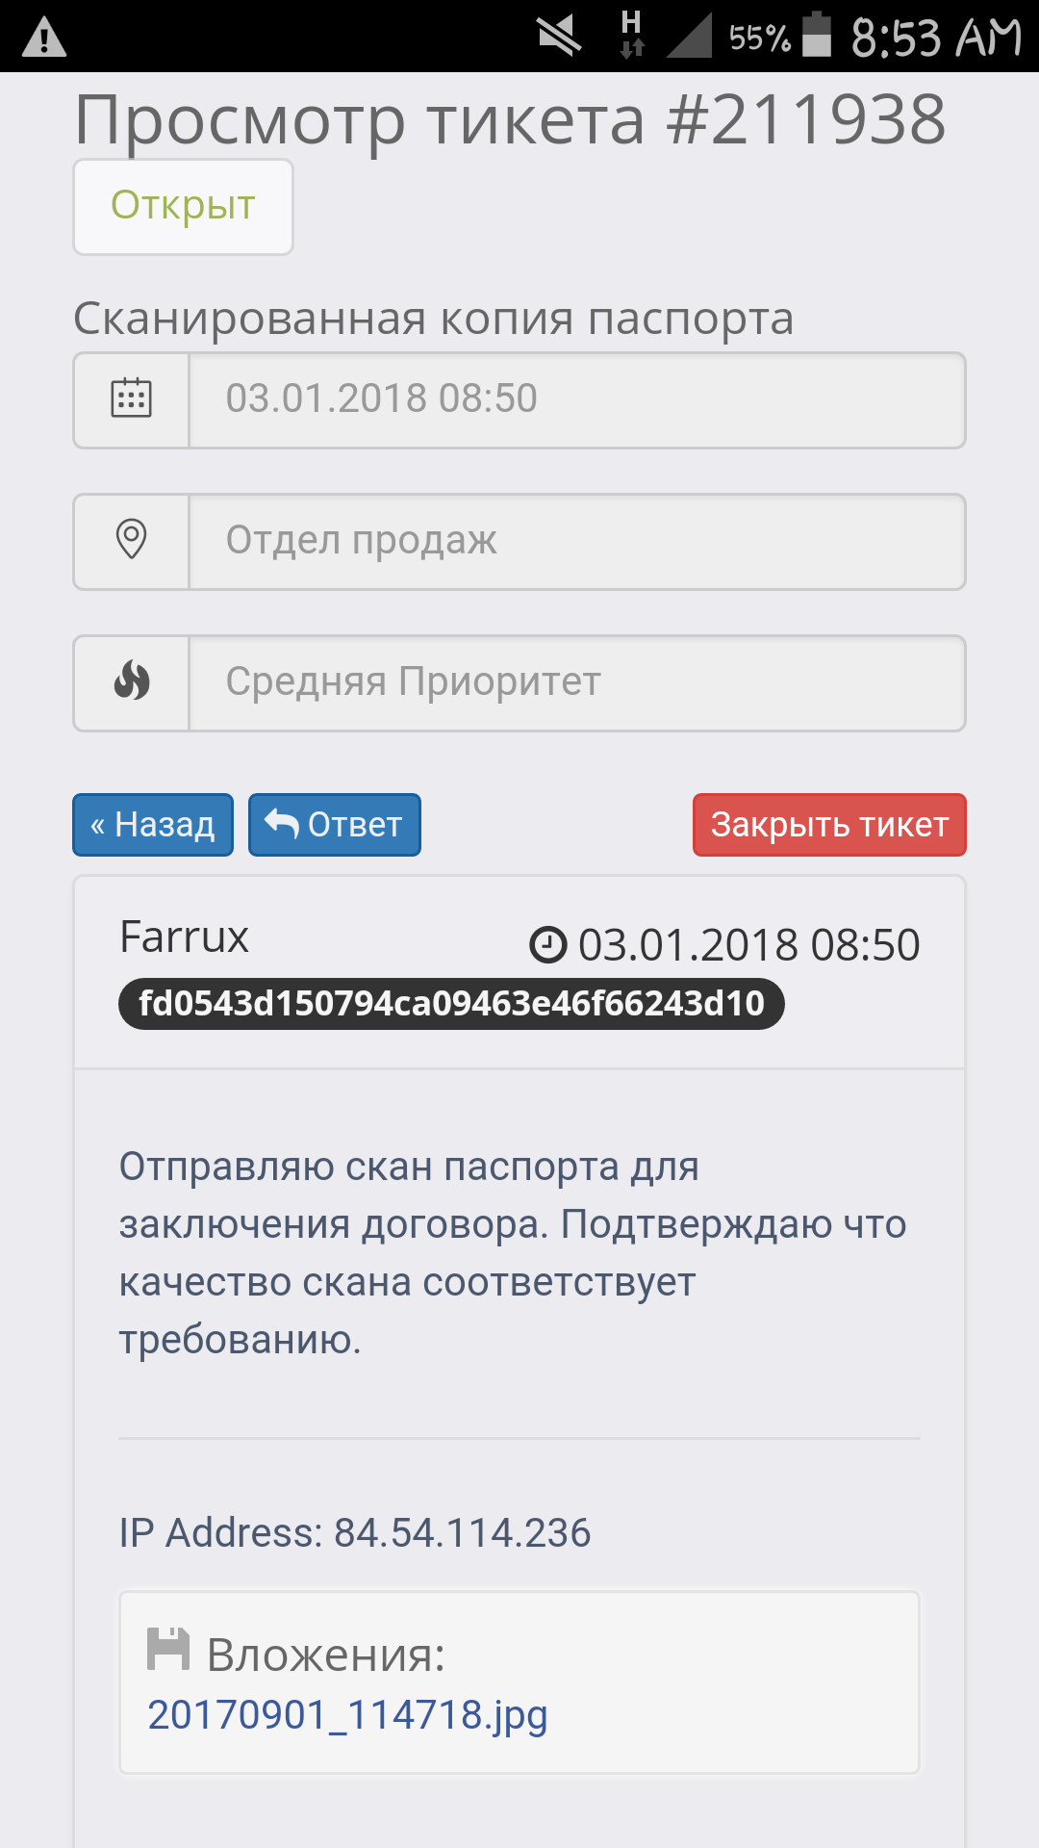Tap the flame priority icon
Screen dimensions: 1039x1848
point(132,681)
